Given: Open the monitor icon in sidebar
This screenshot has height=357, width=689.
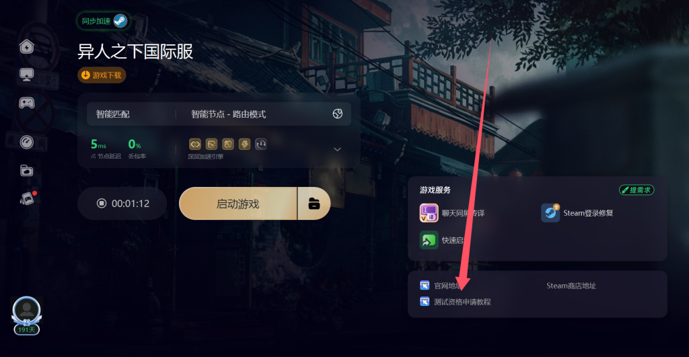Looking at the screenshot, I should point(27,74).
